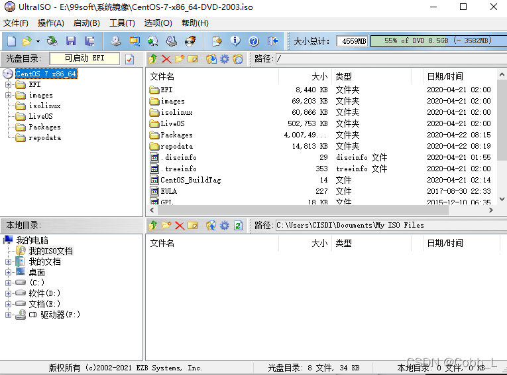This screenshot has width=507, height=375.
Task: Click the boot info checkmark document icon
Action: (130, 59)
